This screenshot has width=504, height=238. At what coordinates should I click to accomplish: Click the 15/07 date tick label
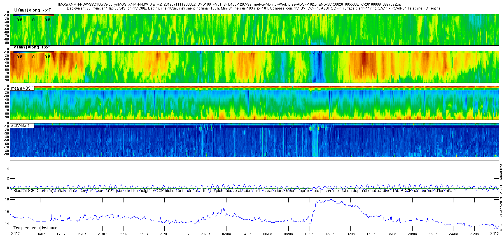point(41,234)
